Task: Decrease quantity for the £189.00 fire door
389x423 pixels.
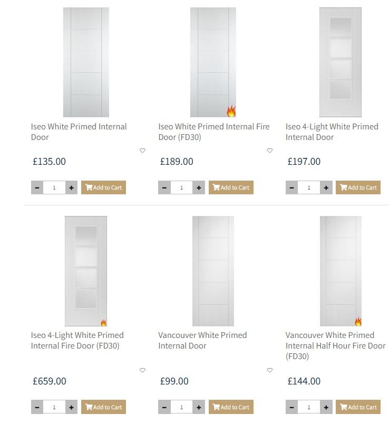Action: click(x=164, y=187)
